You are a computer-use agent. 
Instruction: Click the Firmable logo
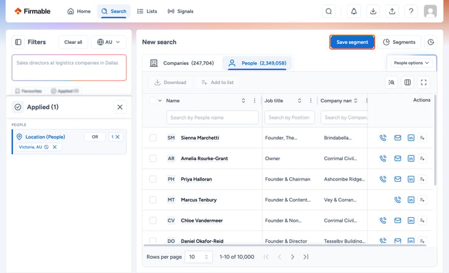(x=32, y=11)
